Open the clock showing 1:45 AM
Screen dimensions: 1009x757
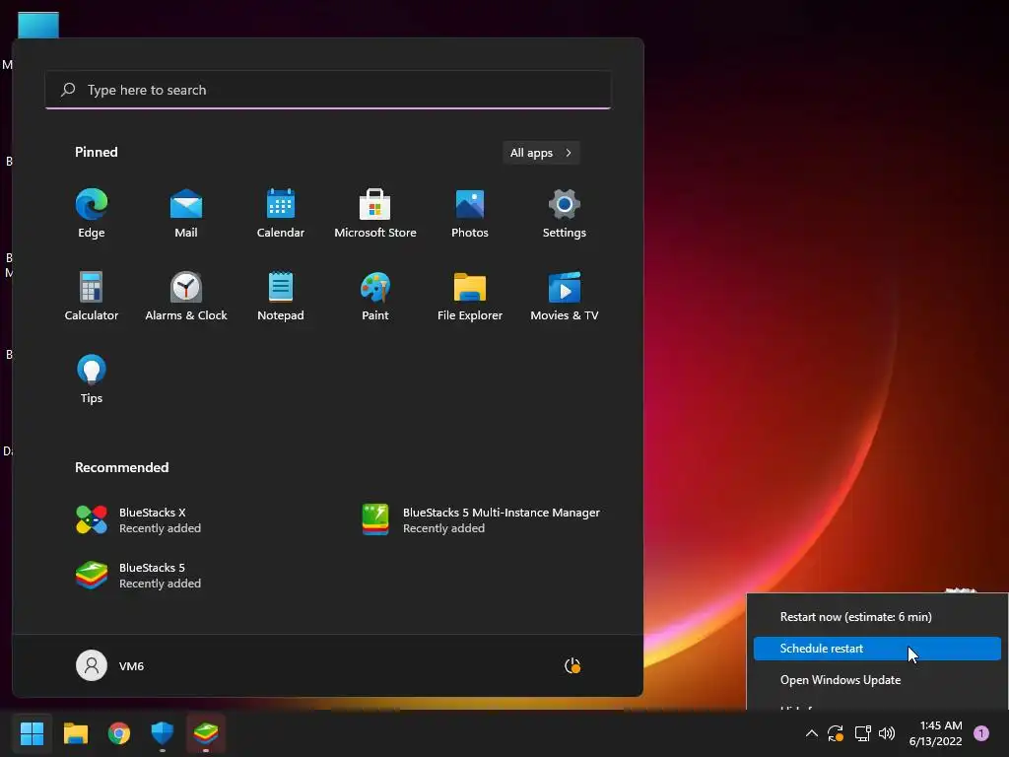coord(936,733)
